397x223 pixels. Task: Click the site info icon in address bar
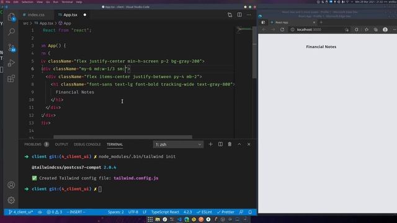[x=292, y=30]
